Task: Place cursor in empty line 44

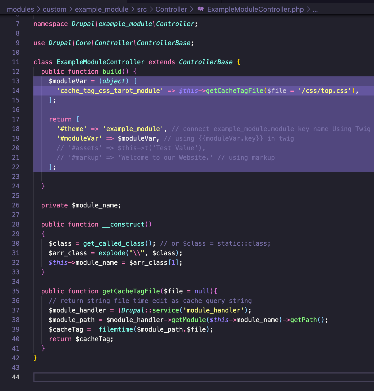Action: [x=204, y=377]
